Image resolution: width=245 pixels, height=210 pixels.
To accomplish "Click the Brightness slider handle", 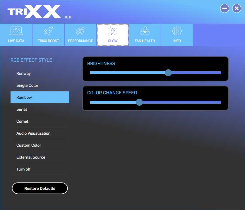I will [x=168, y=73].
